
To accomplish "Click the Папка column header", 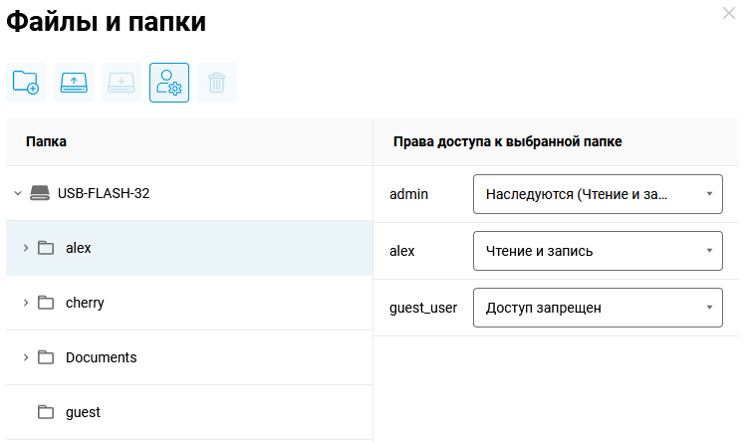I will tap(47, 141).
